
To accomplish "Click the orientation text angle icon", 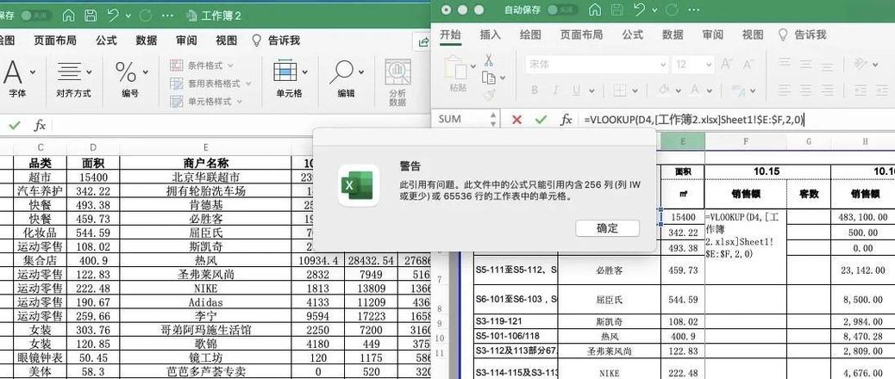I will [x=862, y=64].
